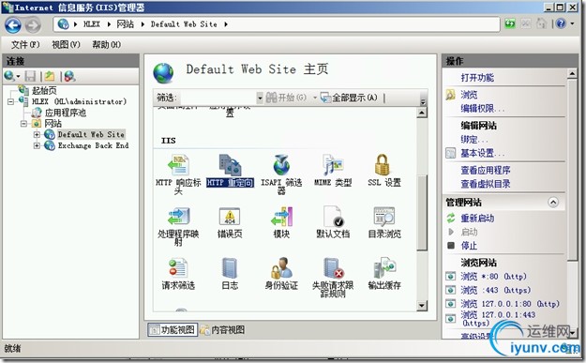Open the MIME 类型 feature icon
The image size is (586, 363).
tap(333, 165)
